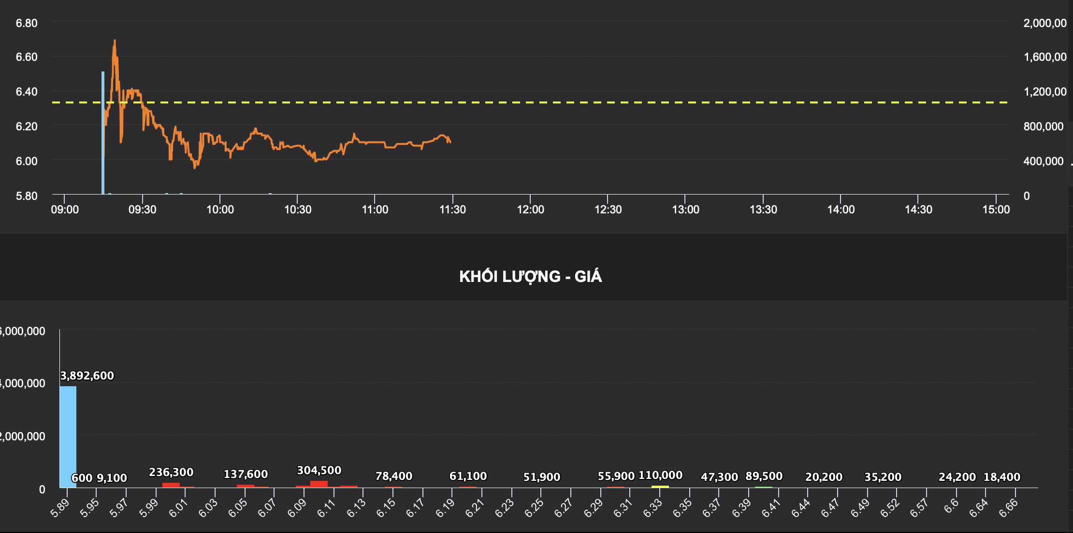Click the 6.80 price axis label

coord(27,23)
